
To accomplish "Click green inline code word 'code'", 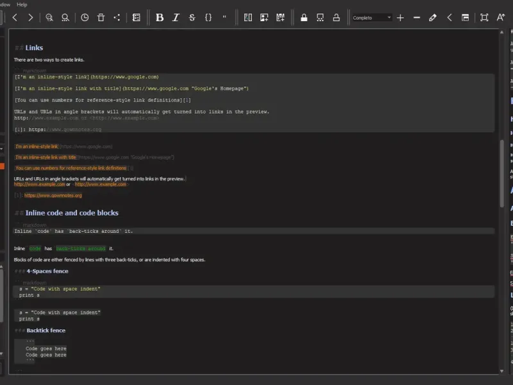I will [35, 248].
